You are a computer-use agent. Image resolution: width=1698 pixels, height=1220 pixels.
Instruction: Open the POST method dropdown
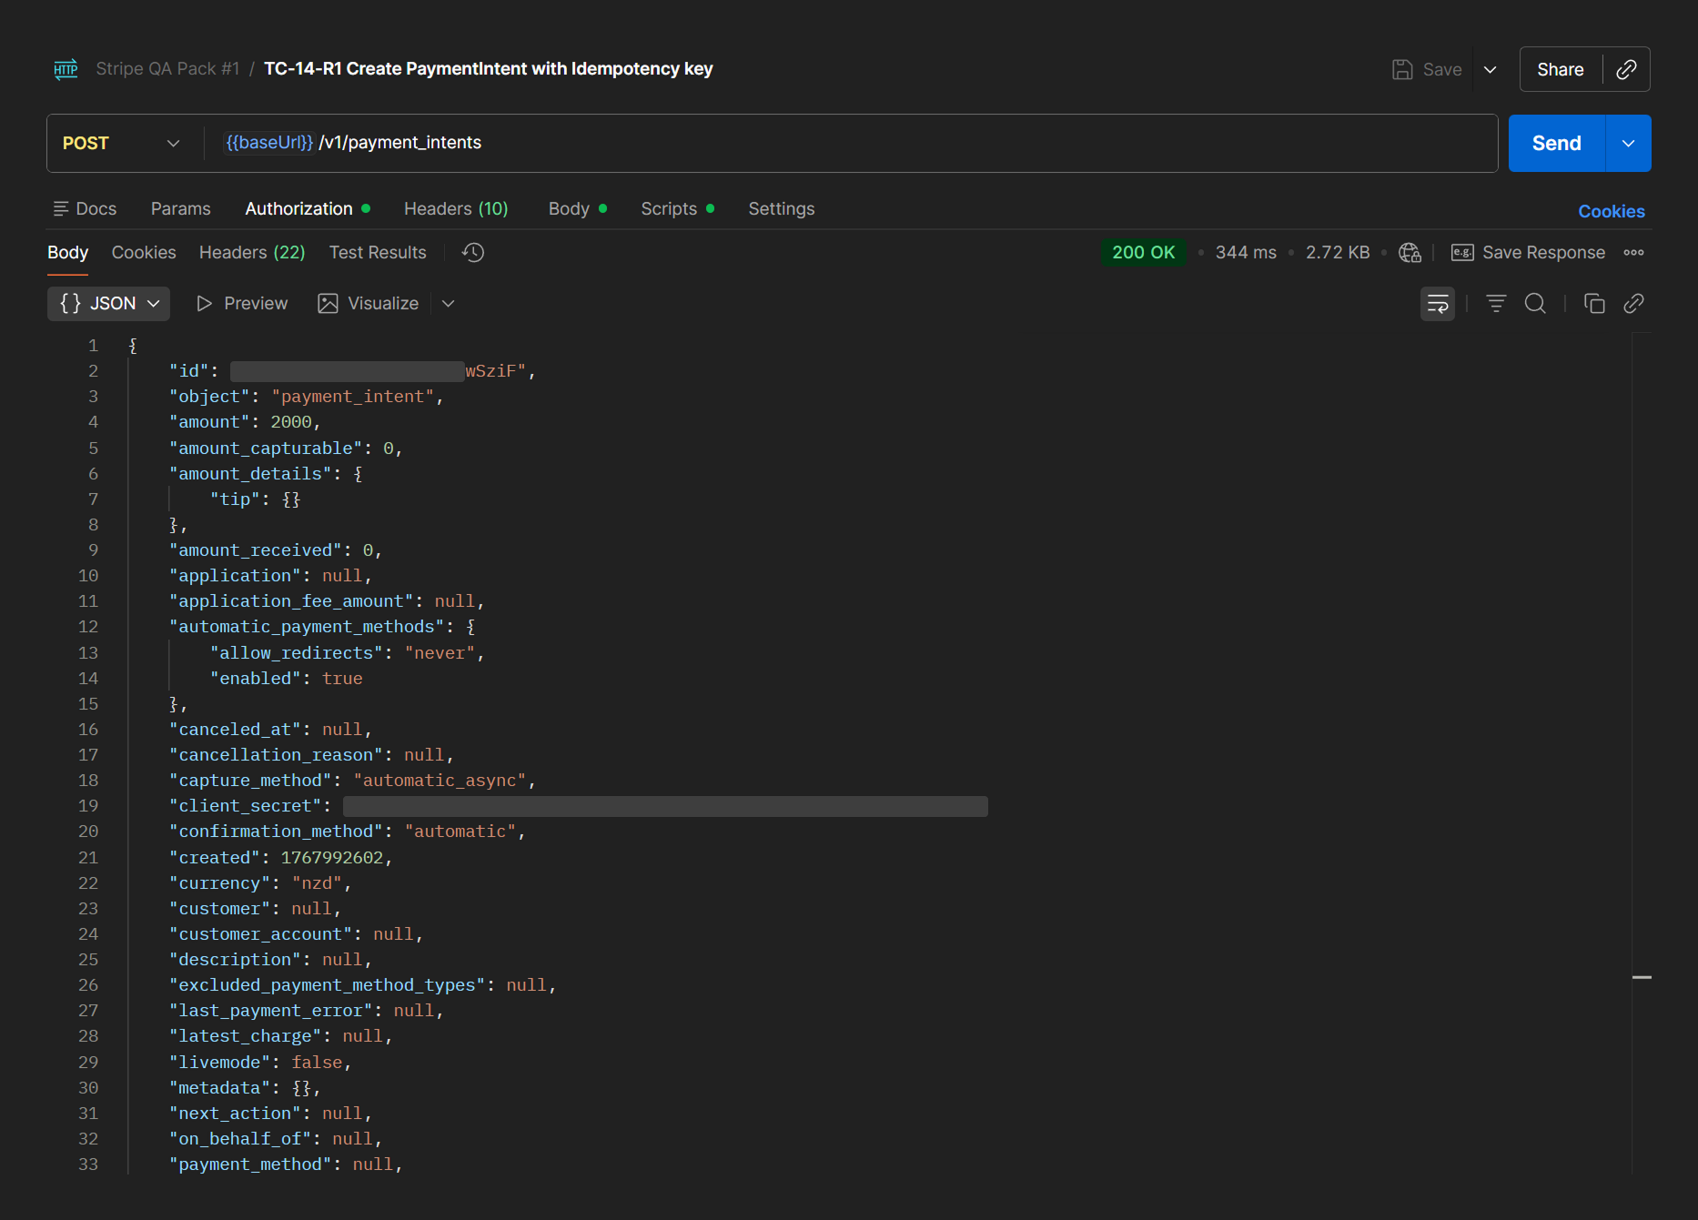pos(121,143)
